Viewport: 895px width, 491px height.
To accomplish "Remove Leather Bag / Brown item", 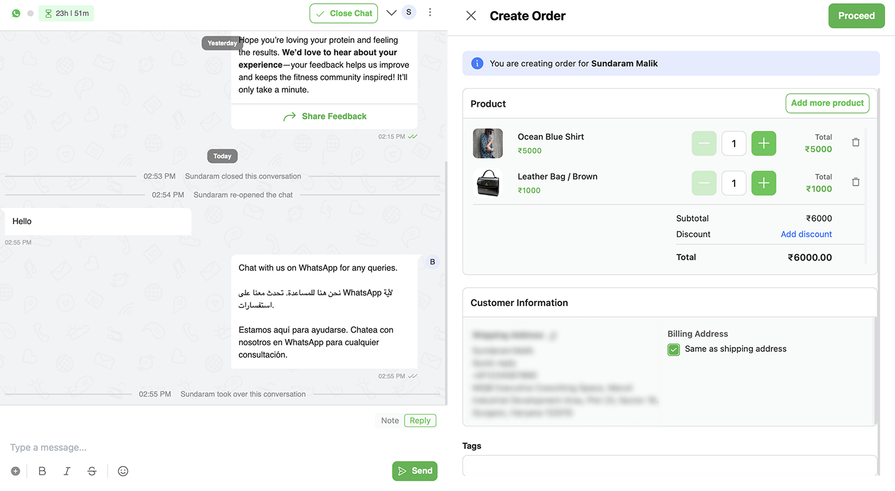I will pyautogui.click(x=855, y=182).
